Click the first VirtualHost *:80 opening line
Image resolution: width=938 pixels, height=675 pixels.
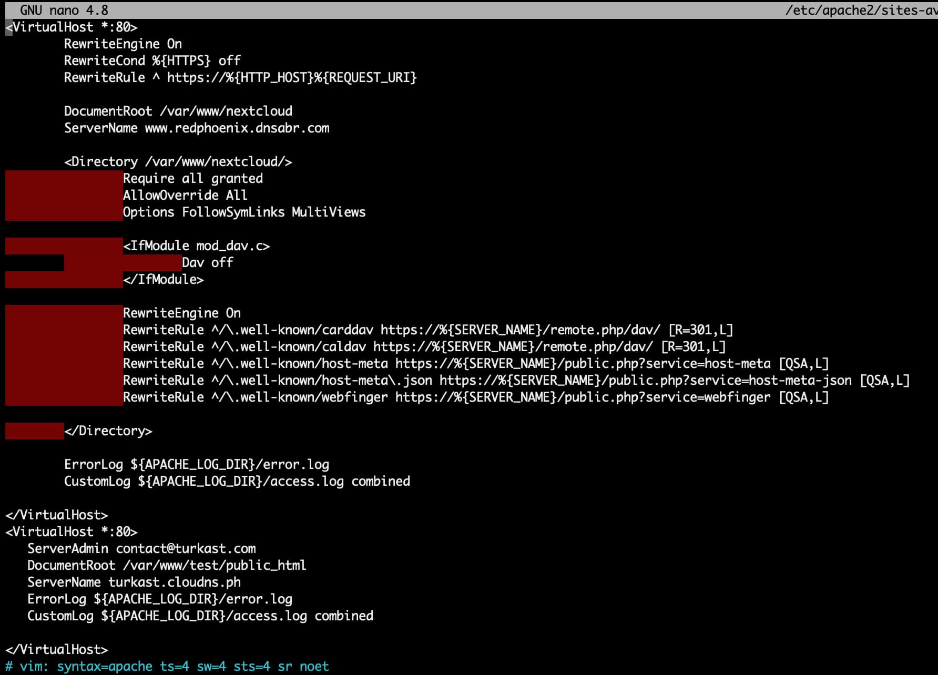(x=72, y=27)
